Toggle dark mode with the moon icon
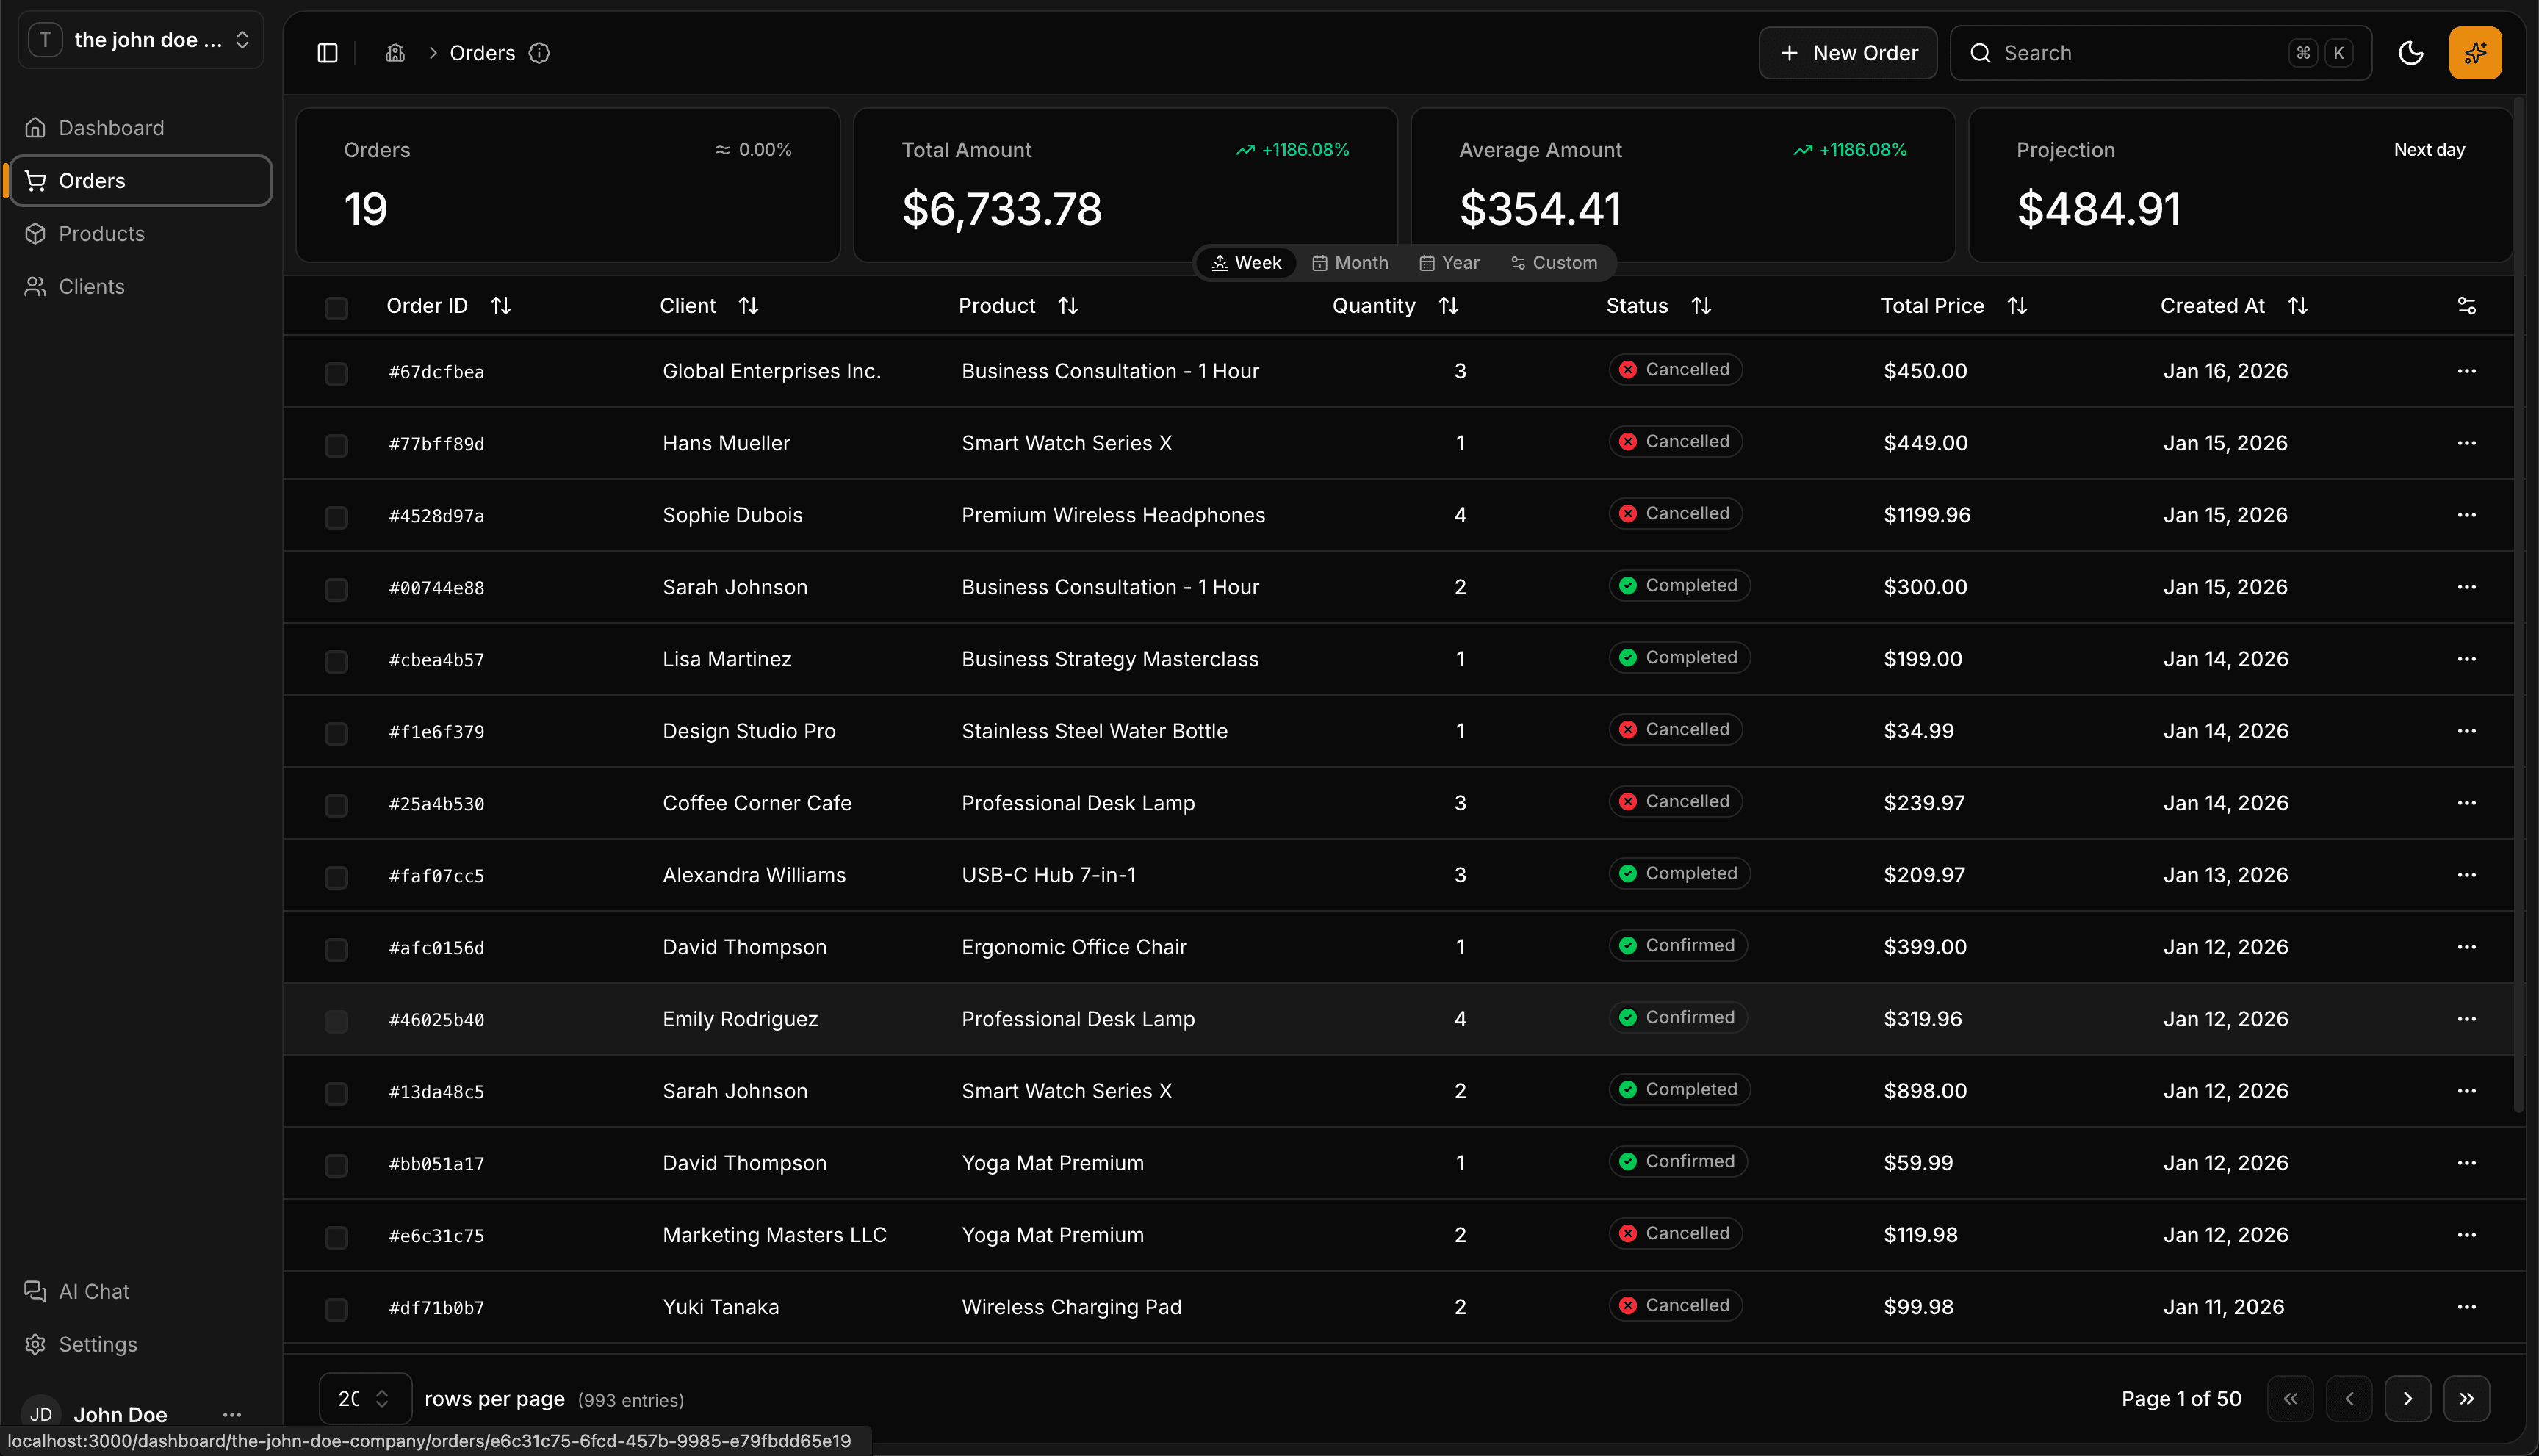Image resolution: width=2539 pixels, height=1456 pixels. pyautogui.click(x=2411, y=52)
